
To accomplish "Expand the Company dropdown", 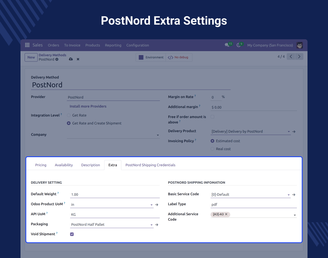I will [158, 135].
